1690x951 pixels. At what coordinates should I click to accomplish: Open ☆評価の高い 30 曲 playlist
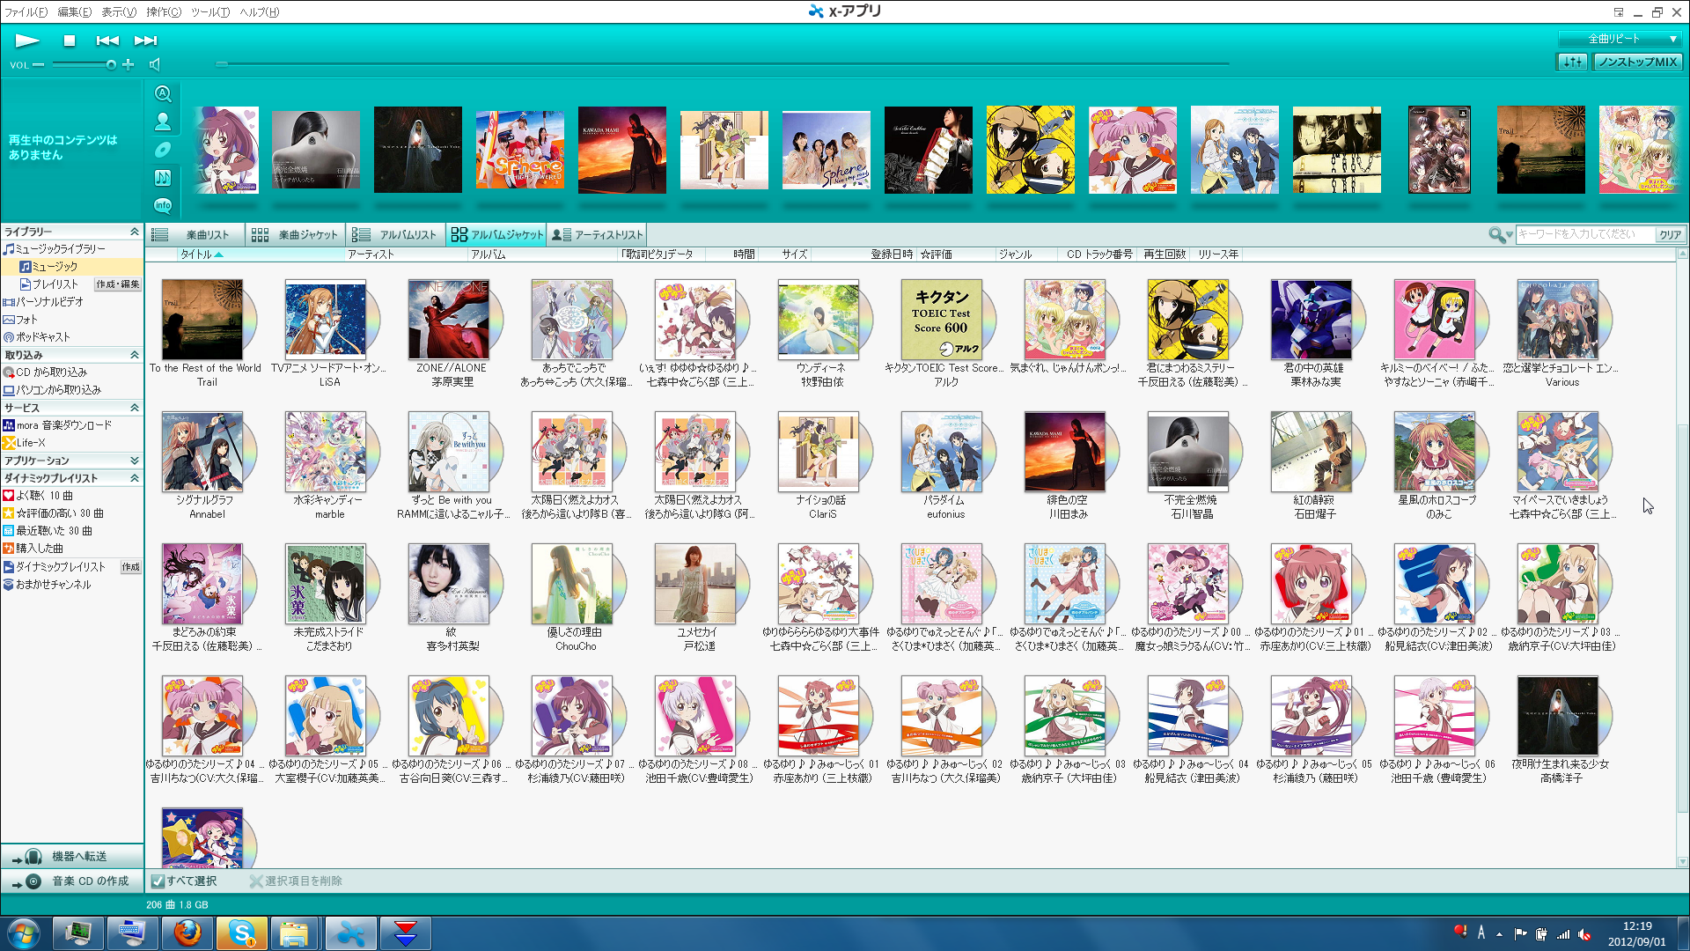tap(60, 513)
